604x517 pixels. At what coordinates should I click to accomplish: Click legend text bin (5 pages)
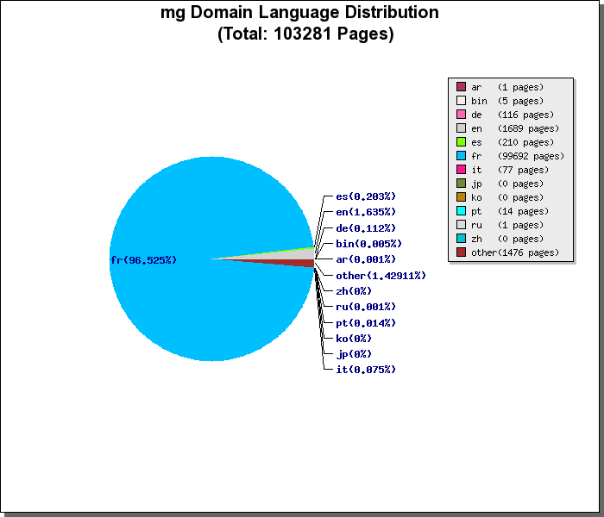[507, 101]
